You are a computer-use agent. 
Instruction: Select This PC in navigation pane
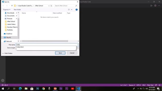(x=9, y=37)
